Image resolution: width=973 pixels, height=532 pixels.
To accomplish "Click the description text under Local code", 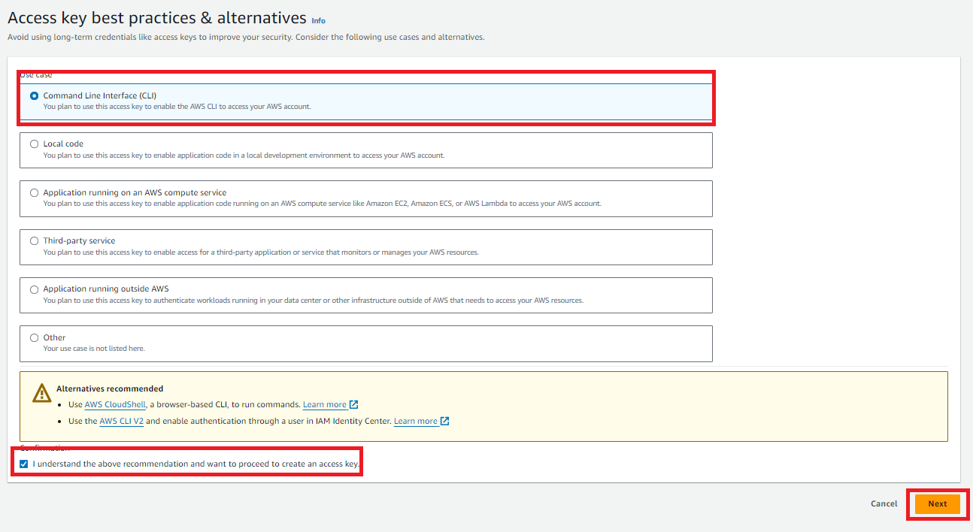I will pyautogui.click(x=244, y=156).
